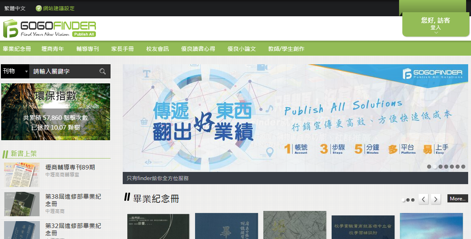
Task: Open the 繁體中文 language selector
Action: tap(15, 9)
